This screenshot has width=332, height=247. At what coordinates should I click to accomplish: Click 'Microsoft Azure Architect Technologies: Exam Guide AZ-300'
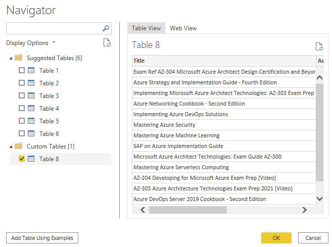[224, 157]
